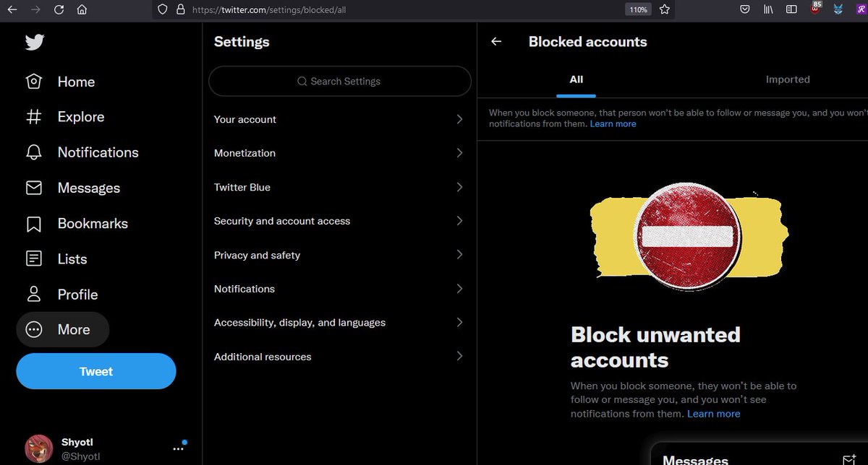The height and width of the screenshot is (465, 868).
Task: Click Learn more below Block unwanted accounts
Action: point(713,414)
